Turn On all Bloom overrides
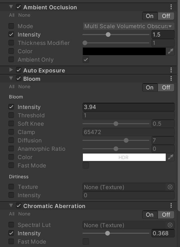The height and width of the screenshot is (247, 180). (150, 87)
